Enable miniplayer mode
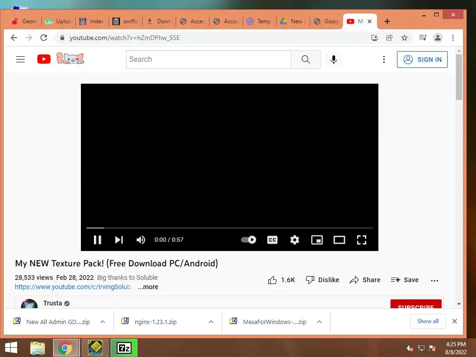 pyautogui.click(x=317, y=240)
